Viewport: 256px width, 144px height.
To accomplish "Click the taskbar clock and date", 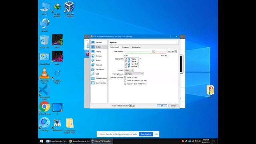I will point(206,141).
